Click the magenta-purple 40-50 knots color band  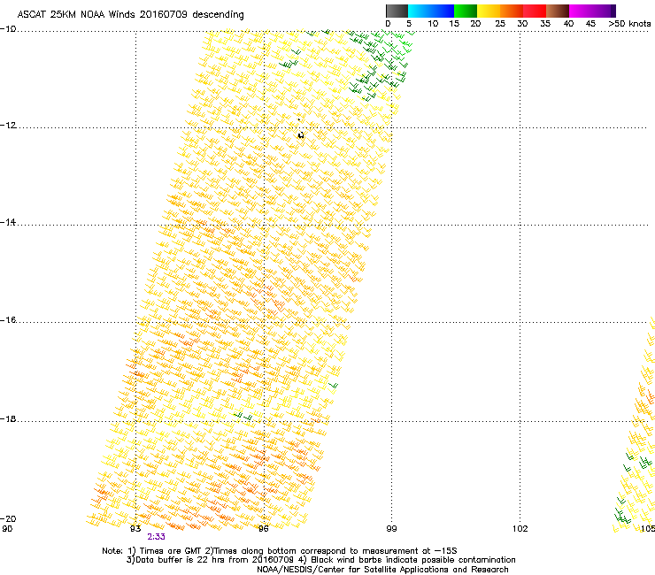click(592, 11)
